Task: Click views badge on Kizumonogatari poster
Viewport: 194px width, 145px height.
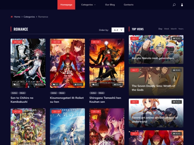Action: coord(78,84)
